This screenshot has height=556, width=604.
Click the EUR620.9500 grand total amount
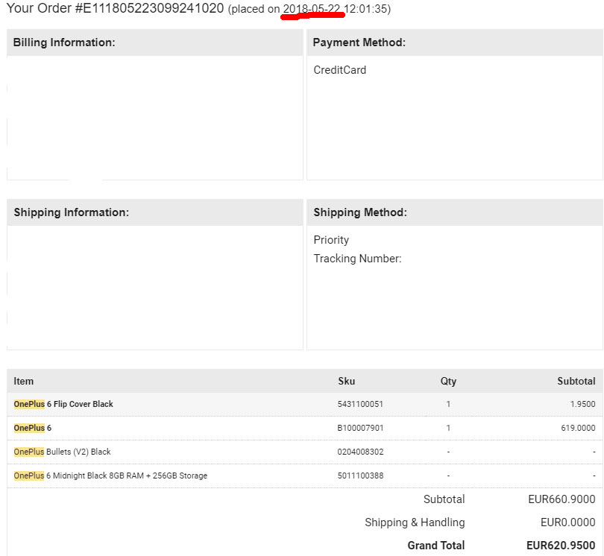(x=561, y=546)
